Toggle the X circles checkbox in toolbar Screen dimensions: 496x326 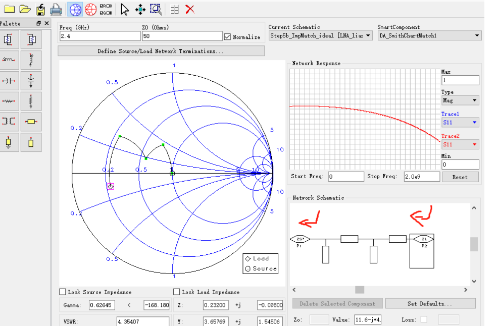coord(109,6)
